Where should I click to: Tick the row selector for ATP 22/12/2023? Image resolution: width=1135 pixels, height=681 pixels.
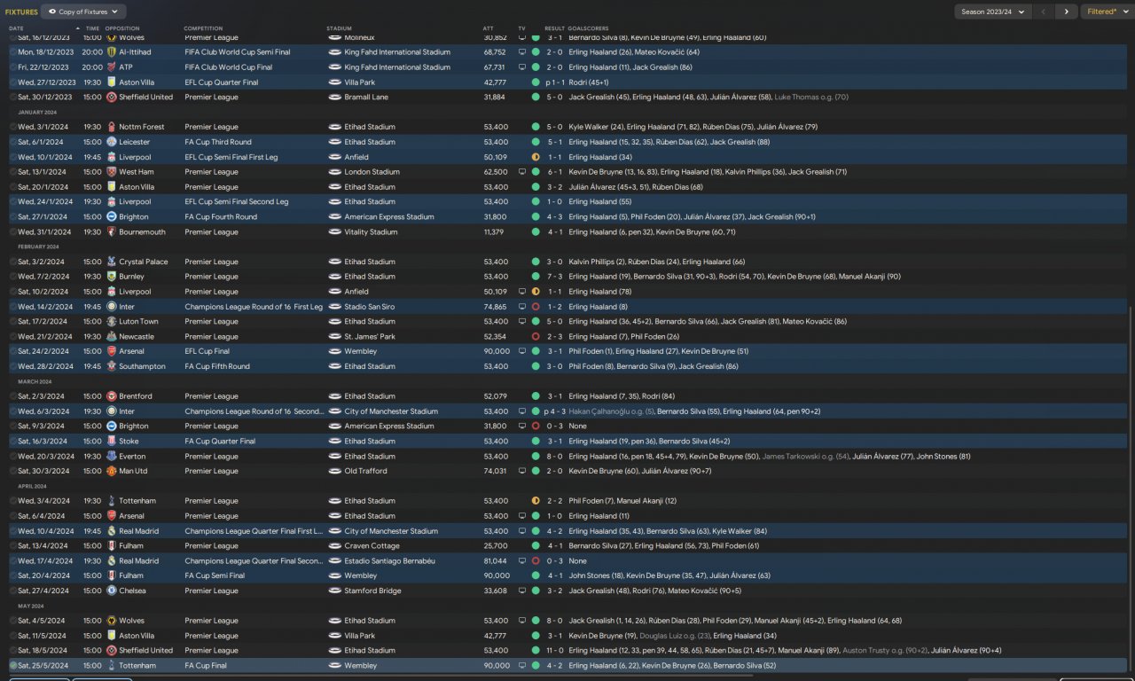point(13,67)
